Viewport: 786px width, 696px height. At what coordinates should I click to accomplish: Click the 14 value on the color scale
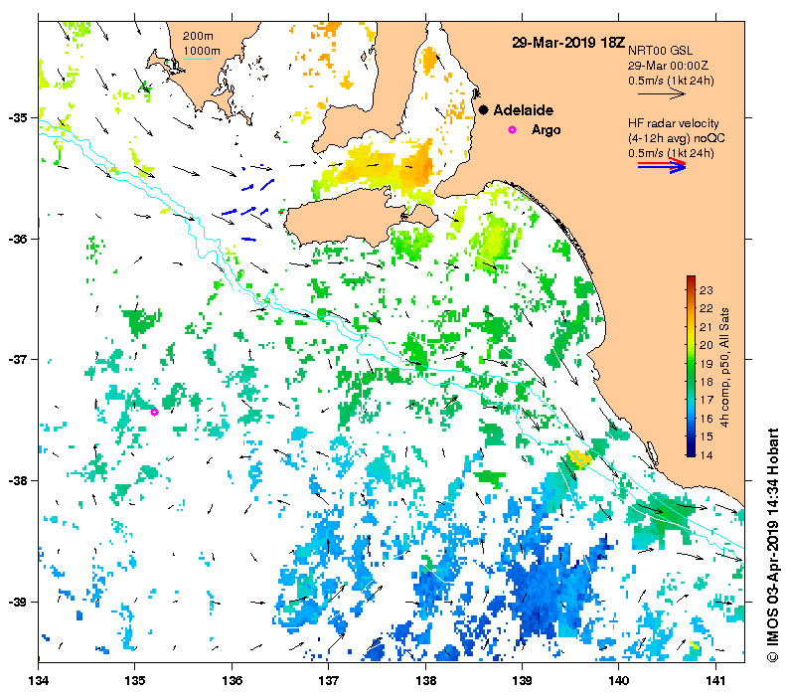click(706, 454)
